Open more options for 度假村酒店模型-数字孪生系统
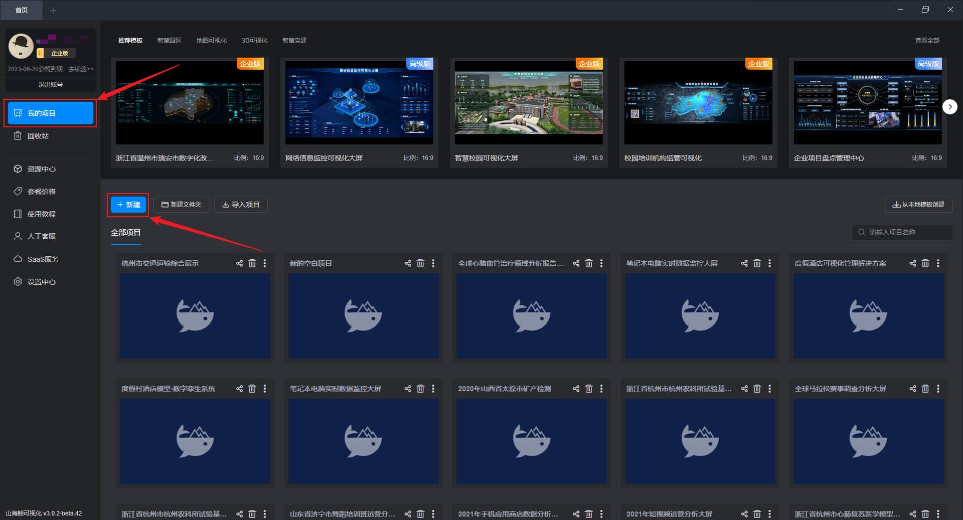Image resolution: width=963 pixels, height=520 pixels. (265, 389)
